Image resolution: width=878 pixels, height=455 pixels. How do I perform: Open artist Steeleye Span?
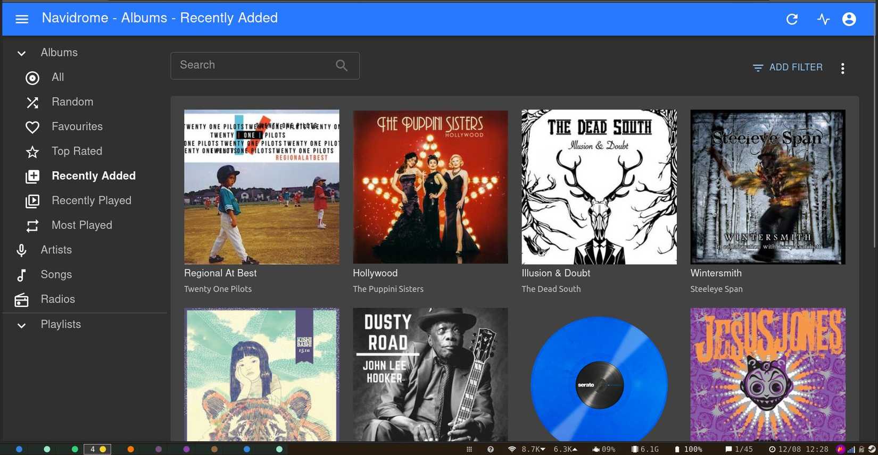[716, 289]
